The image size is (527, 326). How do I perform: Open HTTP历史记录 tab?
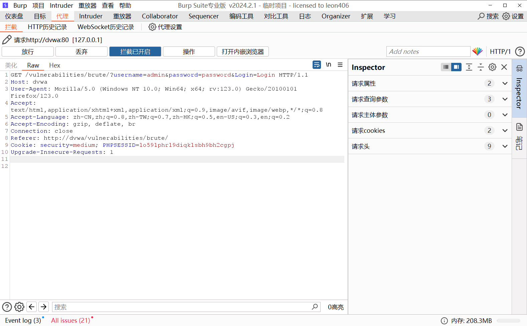47,27
